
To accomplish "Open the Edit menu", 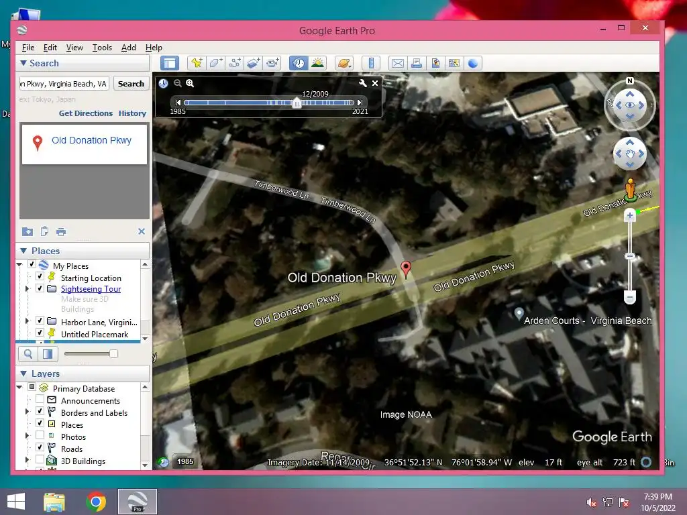I will pyautogui.click(x=50, y=48).
